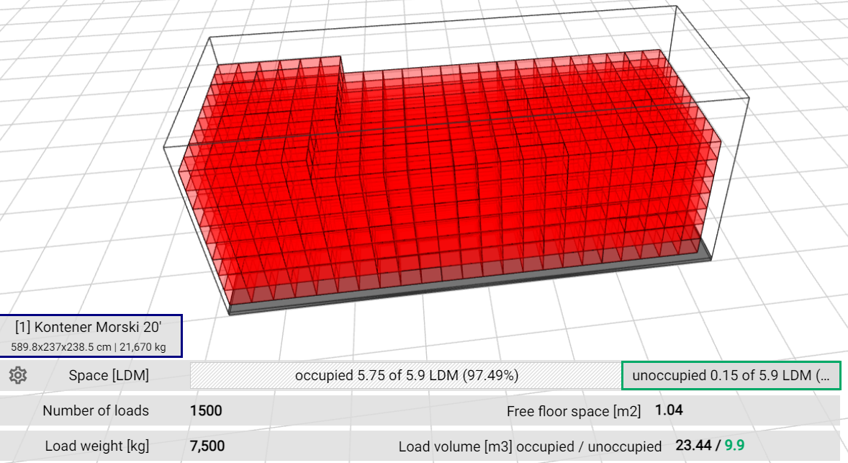
Task: Click the 1500 loads value
Action: [x=206, y=410]
